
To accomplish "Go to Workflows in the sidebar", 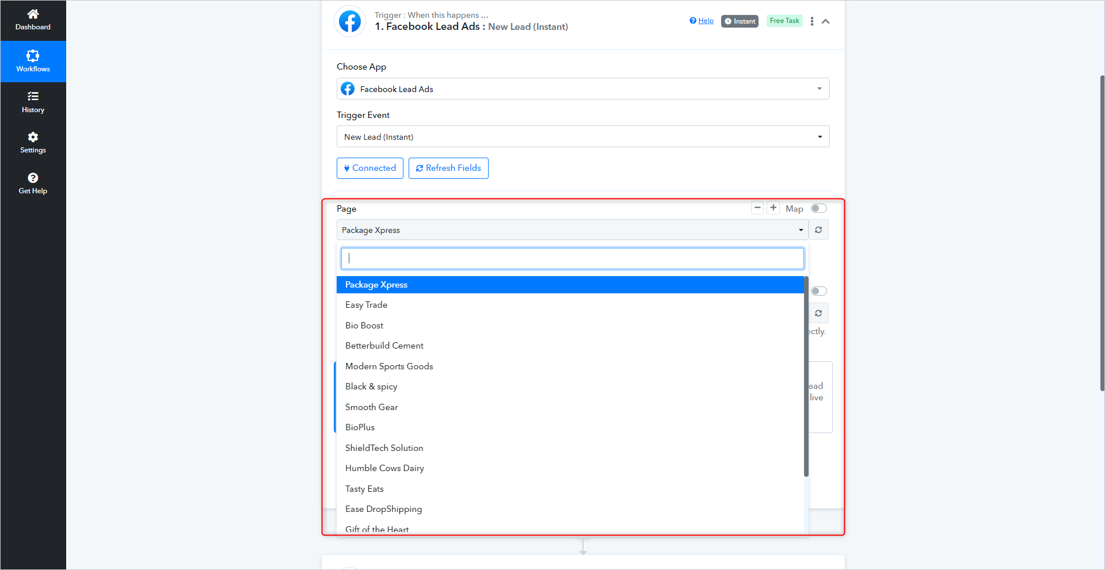I will click(33, 62).
